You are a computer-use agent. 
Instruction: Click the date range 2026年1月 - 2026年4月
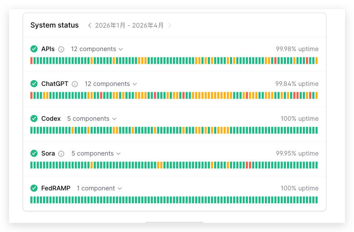point(129,25)
